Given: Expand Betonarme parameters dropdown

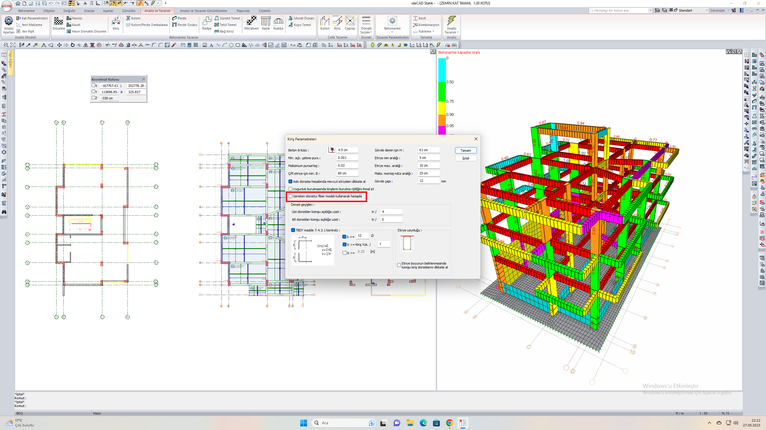Looking at the screenshot, I should pyautogui.click(x=392, y=32).
